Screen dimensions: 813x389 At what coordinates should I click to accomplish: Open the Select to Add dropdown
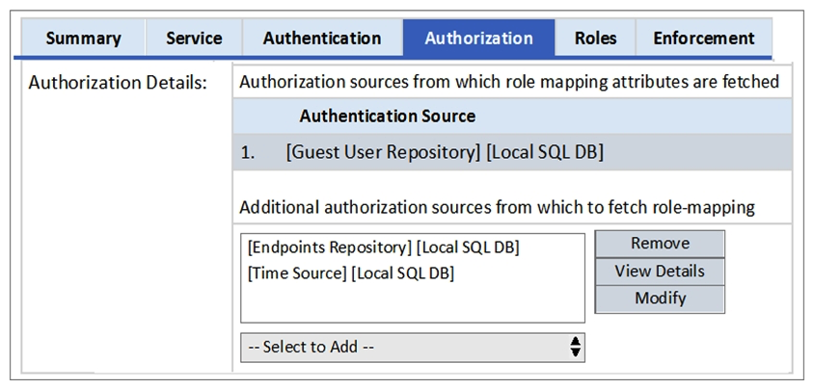tap(413, 347)
